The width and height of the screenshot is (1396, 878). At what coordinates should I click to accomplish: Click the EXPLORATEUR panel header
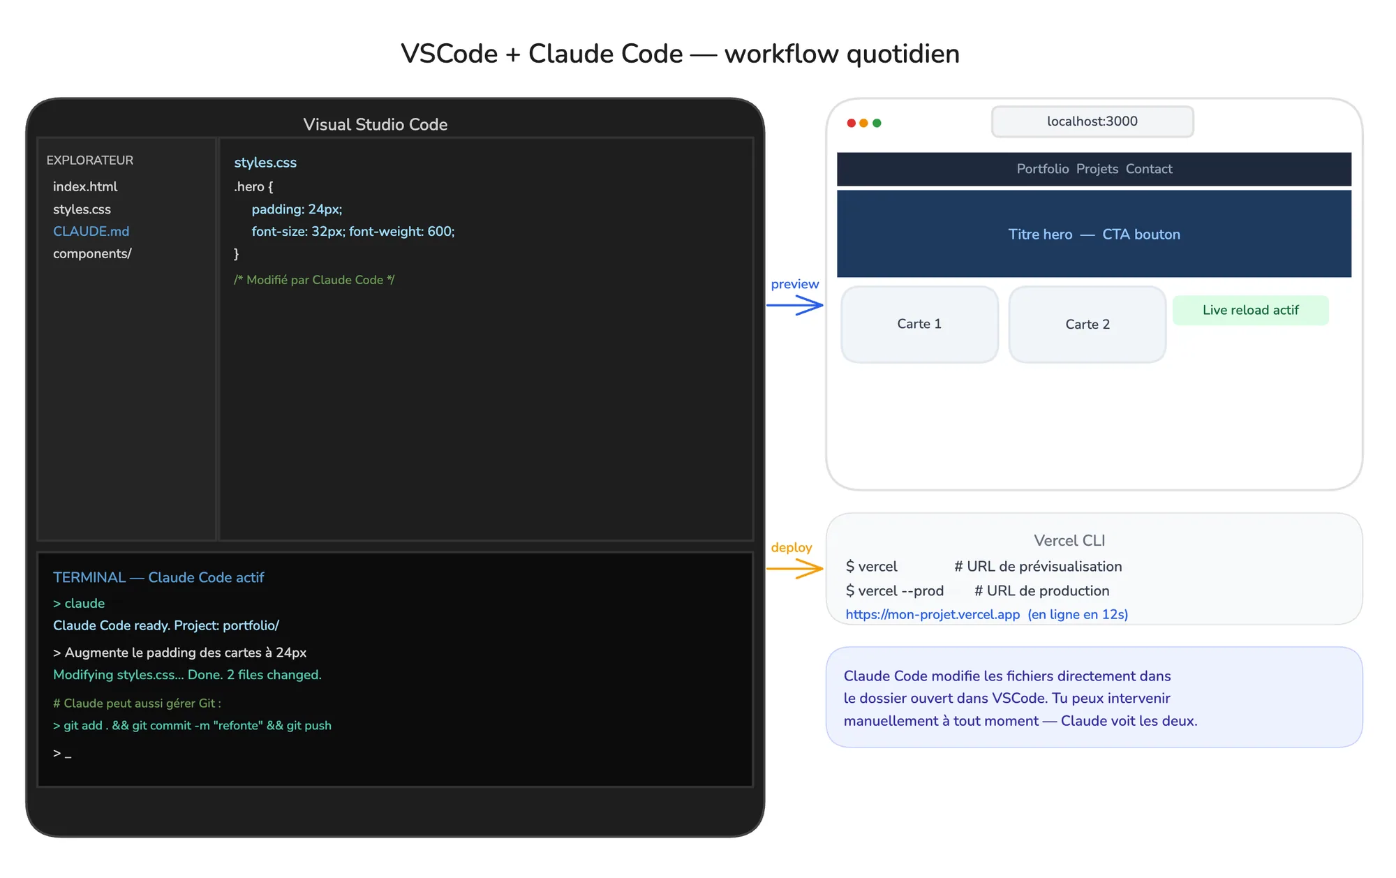[x=89, y=160]
